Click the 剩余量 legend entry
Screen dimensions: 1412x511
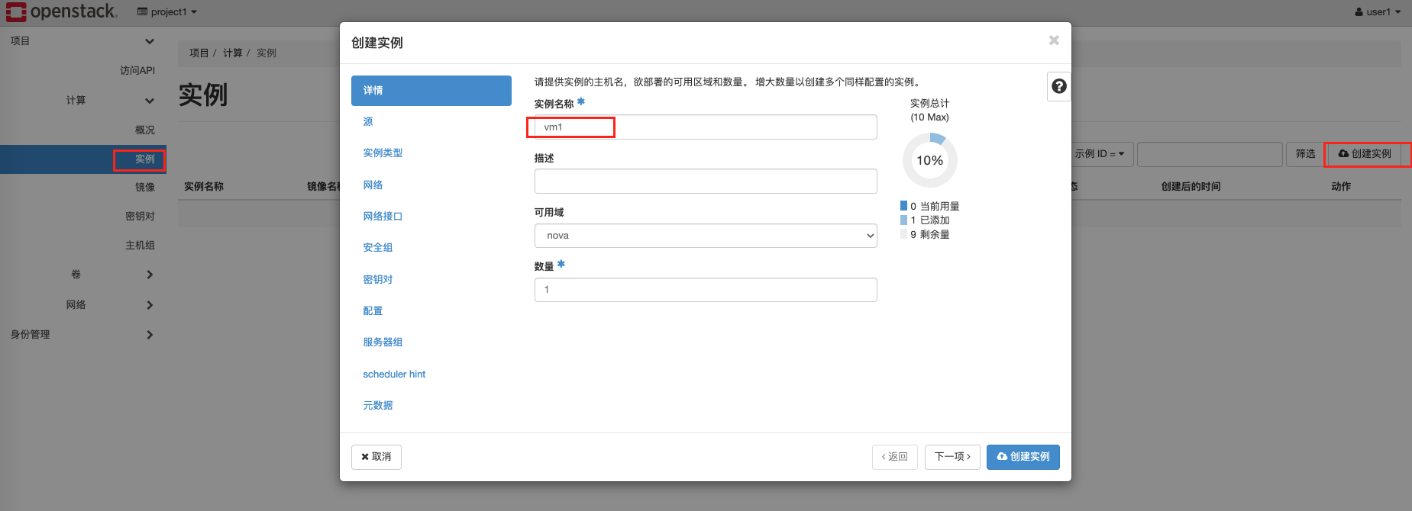pyautogui.click(x=926, y=234)
